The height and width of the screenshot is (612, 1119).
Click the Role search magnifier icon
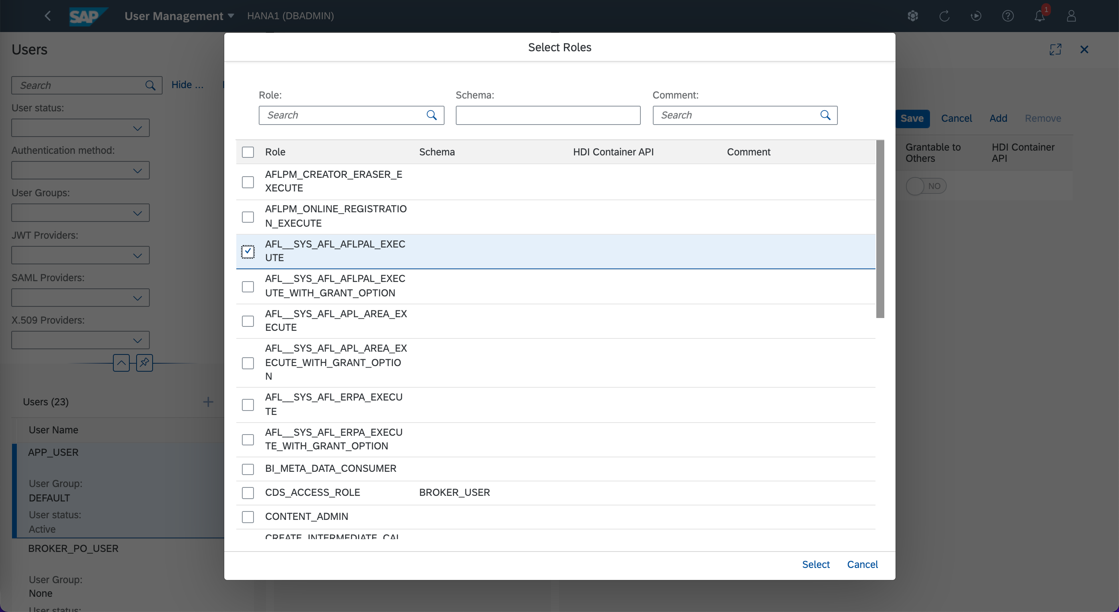point(431,115)
